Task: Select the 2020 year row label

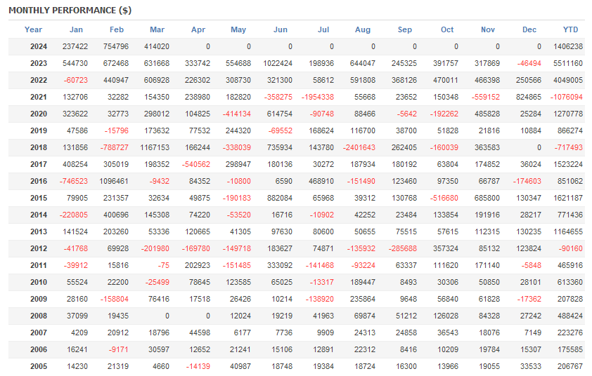Action: point(39,114)
